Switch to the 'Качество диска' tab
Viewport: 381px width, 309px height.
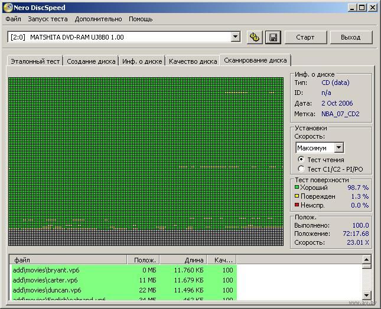point(192,61)
